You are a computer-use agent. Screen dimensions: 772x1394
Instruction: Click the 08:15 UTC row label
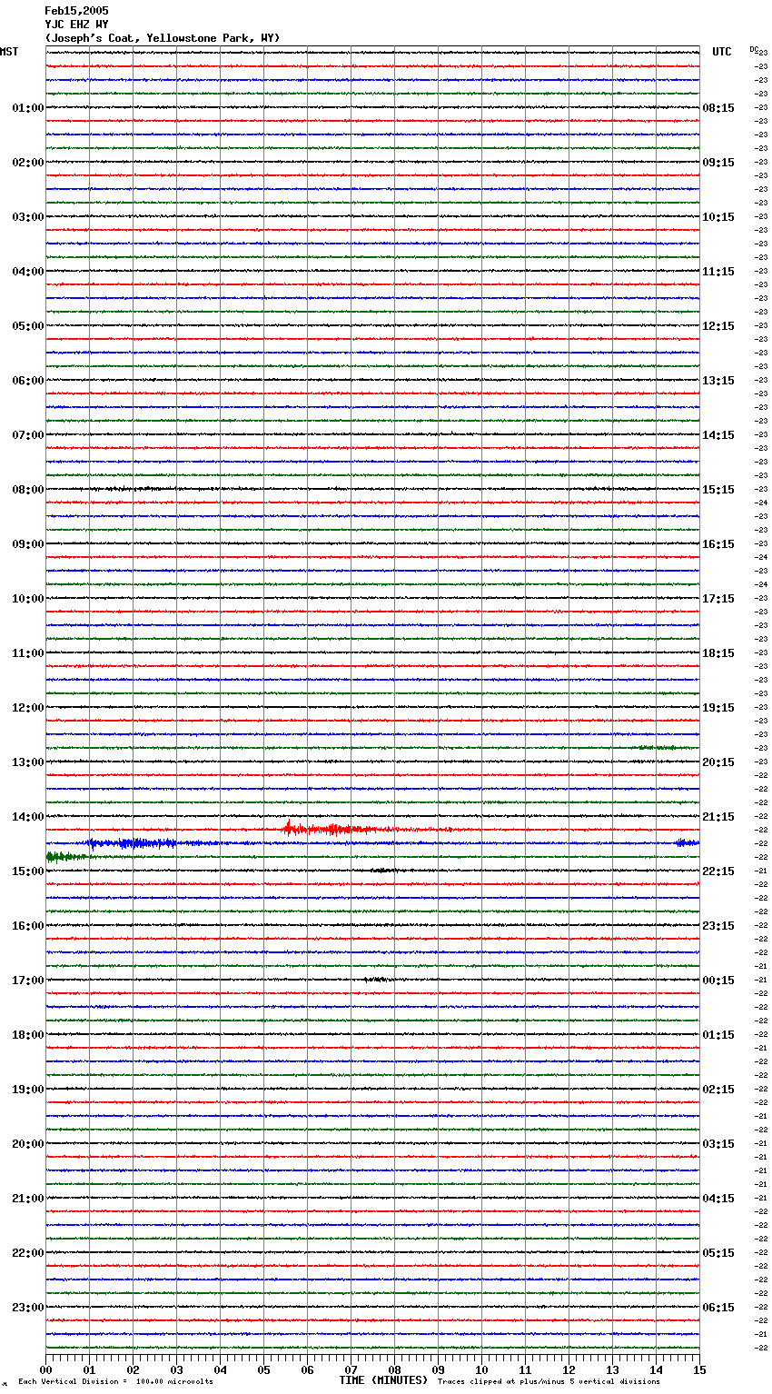point(718,108)
